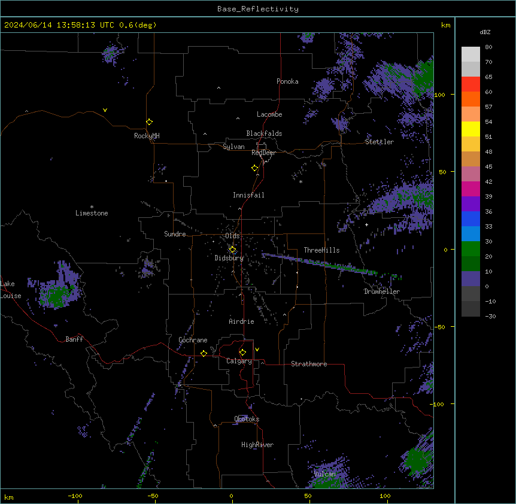The image size is (516, 504).
Task: Click the Strathmore label
Action: 309,364
